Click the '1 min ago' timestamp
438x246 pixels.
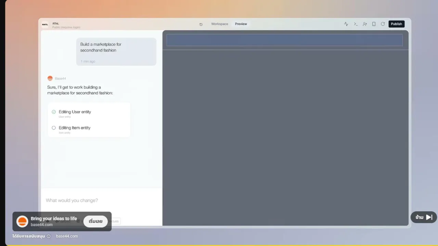coord(88,61)
